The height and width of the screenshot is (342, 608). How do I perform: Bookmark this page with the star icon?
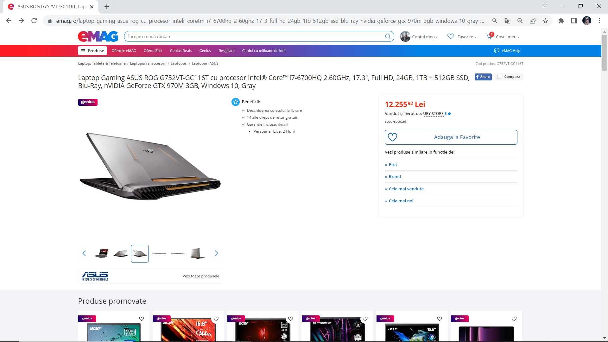[x=545, y=21]
